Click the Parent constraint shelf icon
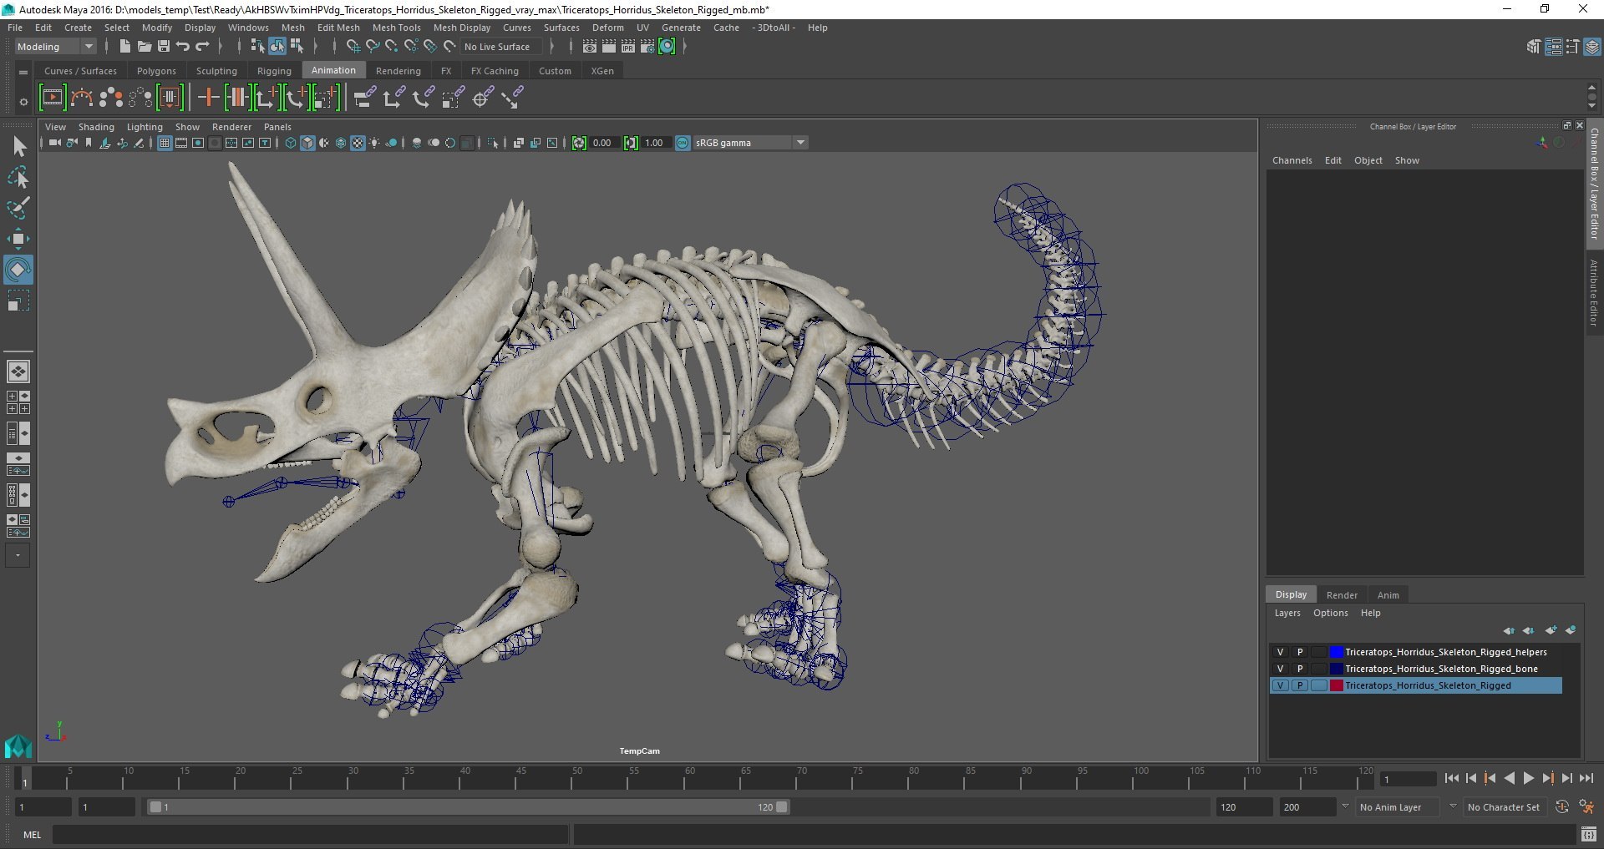This screenshot has height=849, width=1604. click(x=364, y=98)
